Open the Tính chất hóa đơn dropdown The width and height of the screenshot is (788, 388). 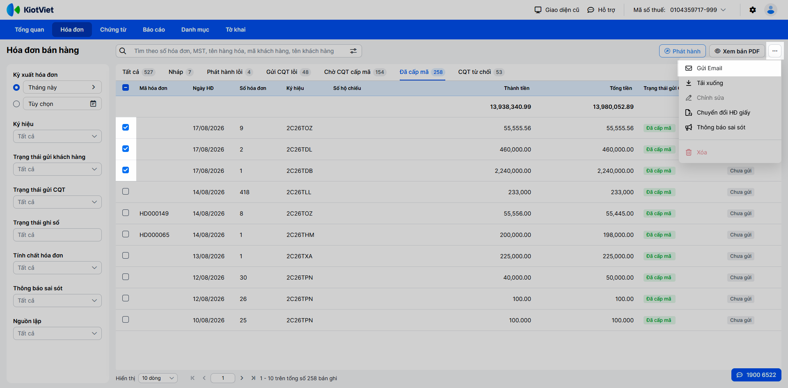click(x=57, y=268)
